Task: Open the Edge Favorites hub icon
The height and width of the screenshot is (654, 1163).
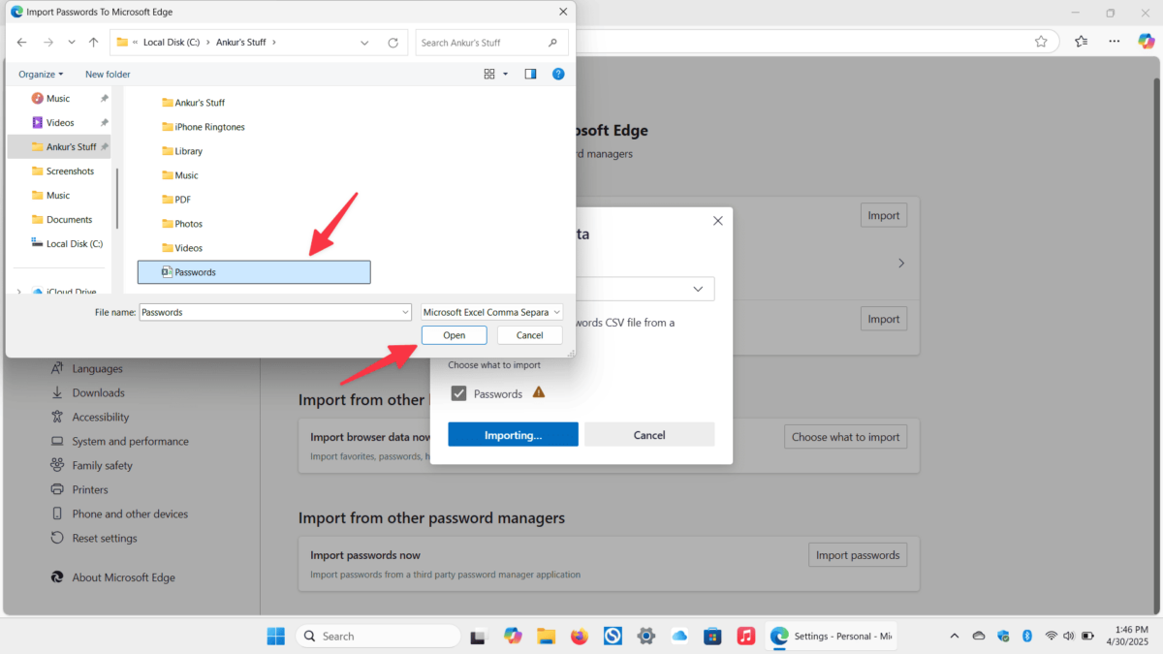Action: pyautogui.click(x=1081, y=41)
